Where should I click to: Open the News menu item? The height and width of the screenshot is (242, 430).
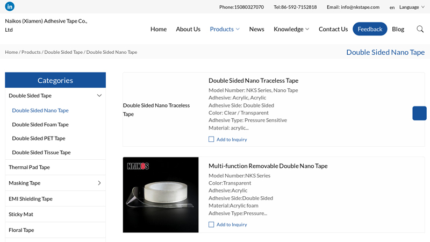coord(257,29)
